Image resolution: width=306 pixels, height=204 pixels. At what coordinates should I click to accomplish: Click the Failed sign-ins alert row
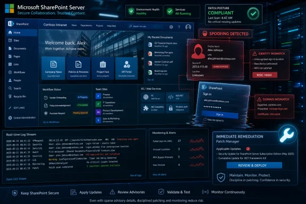click(178, 141)
